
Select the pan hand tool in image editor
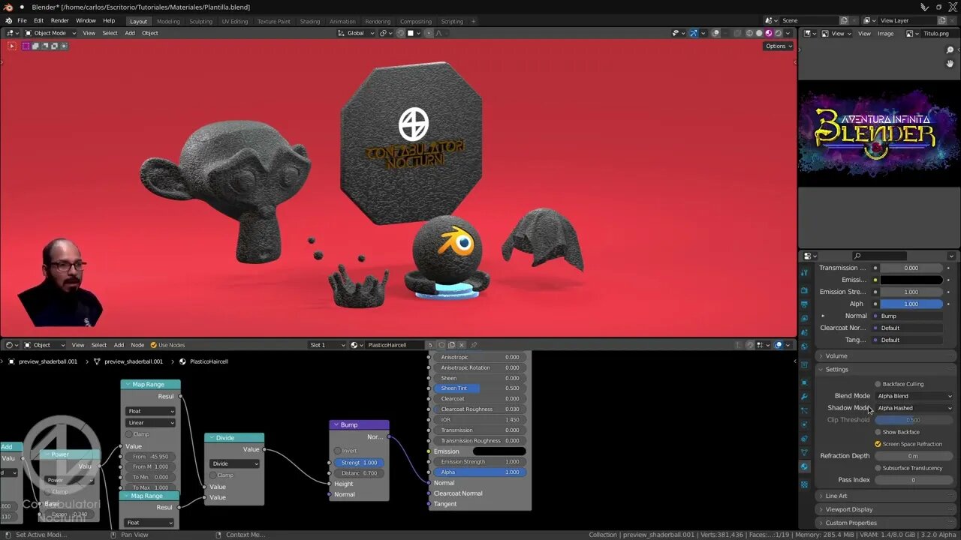click(x=950, y=65)
